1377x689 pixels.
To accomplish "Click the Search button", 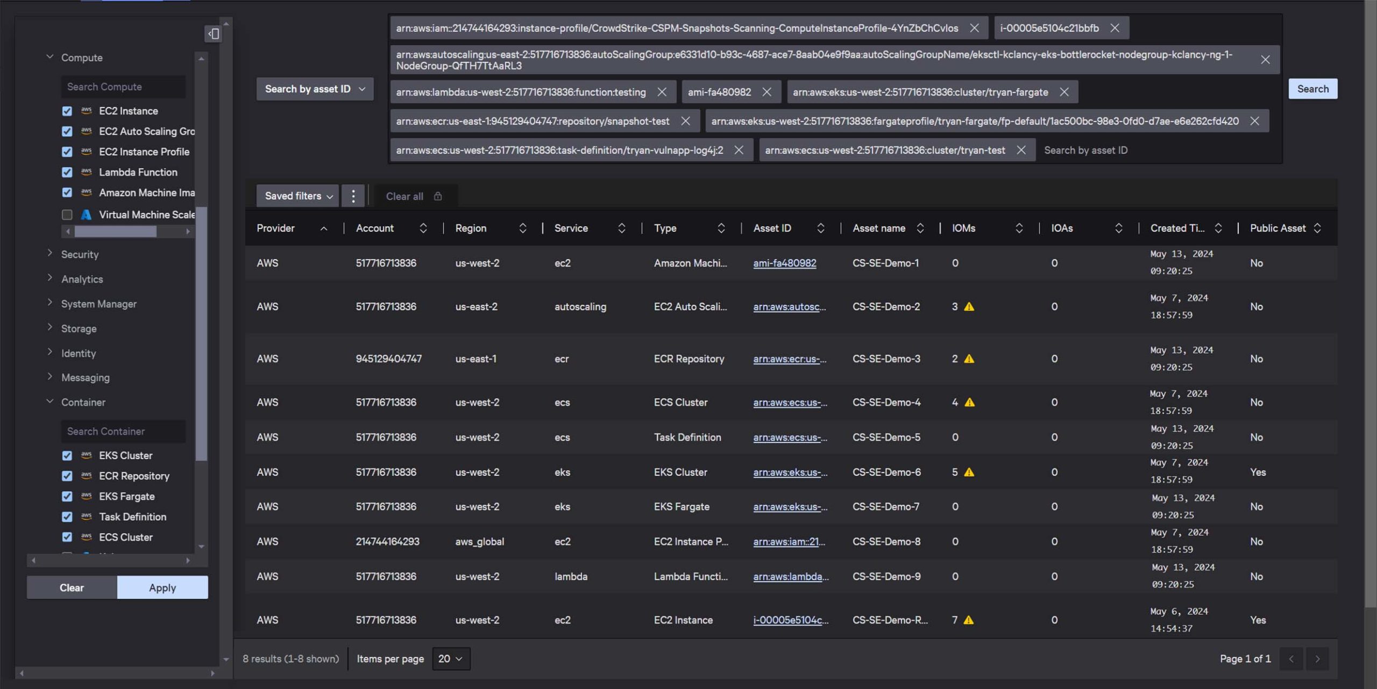I will pyautogui.click(x=1312, y=89).
